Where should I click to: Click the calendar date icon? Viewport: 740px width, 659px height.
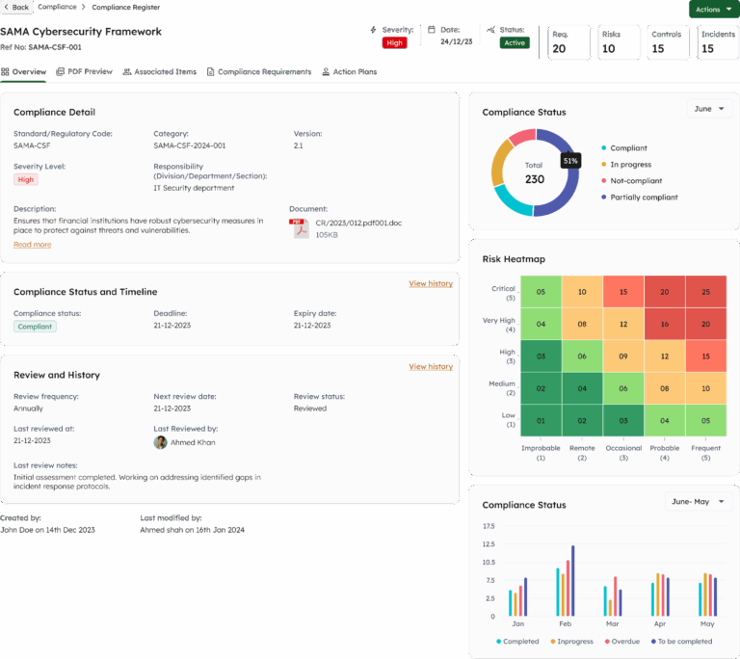(432, 30)
